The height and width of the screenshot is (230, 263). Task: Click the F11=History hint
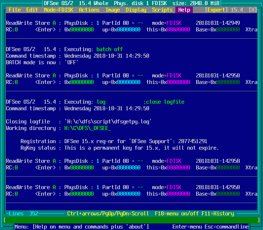point(218,214)
